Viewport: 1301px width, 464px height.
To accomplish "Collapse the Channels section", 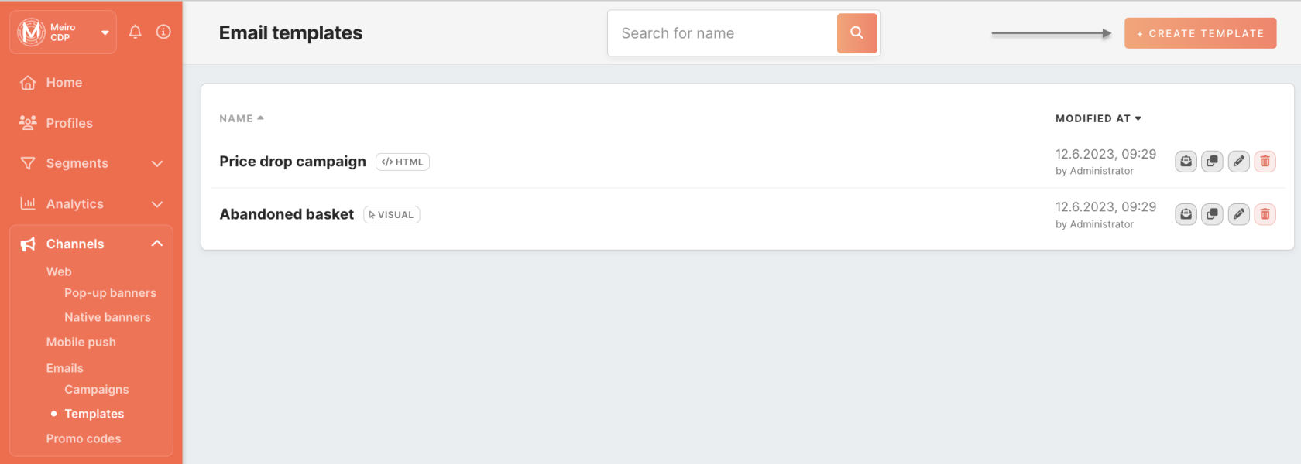I will (x=157, y=244).
